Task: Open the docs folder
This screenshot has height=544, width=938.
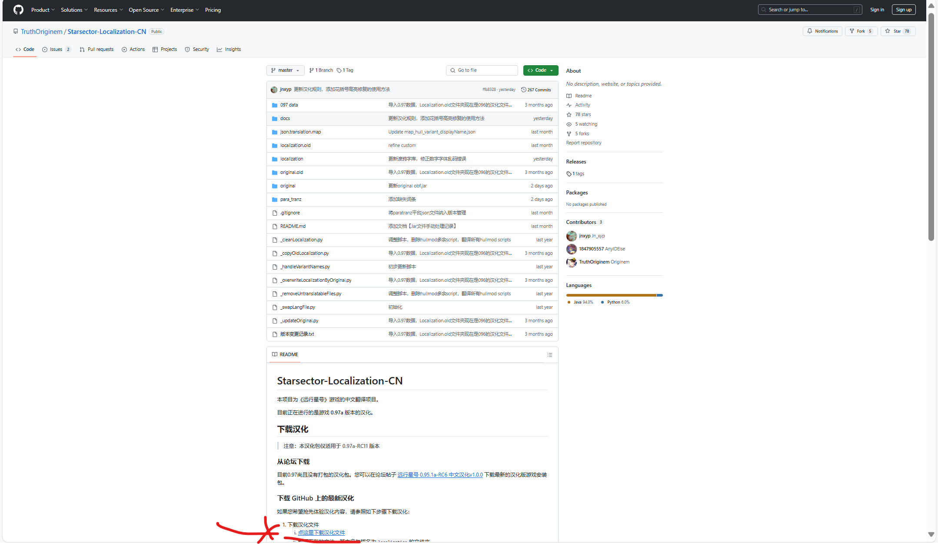Action: click(285, 118)
